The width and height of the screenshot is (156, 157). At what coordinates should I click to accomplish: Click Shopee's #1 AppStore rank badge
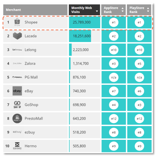(114, 23)
